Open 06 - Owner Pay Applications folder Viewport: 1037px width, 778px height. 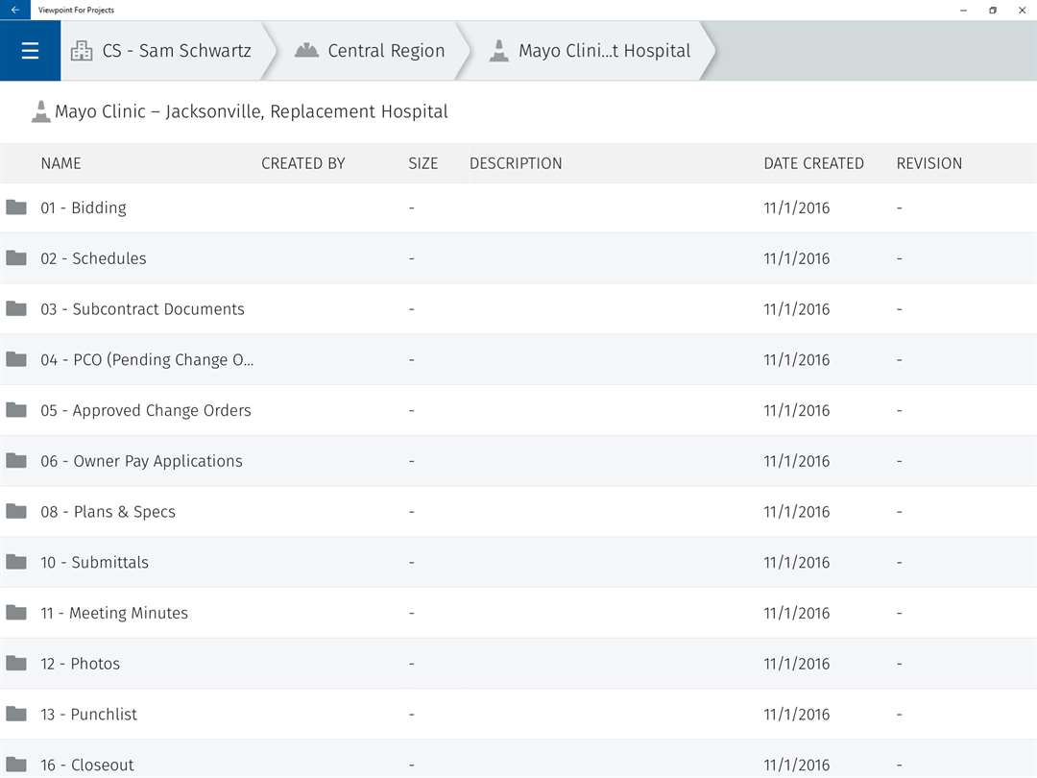pyautogui.click(x=141, y=461)
